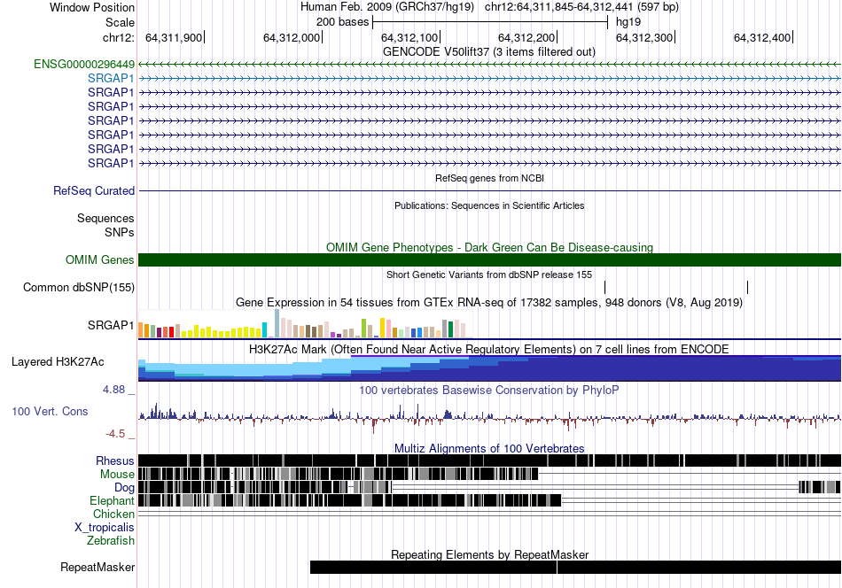Click the left RepeatMasker black block
This screenshot has height=588, width=842.
[433, 567]
